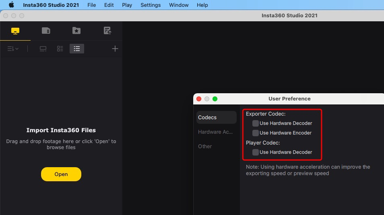
Task: Open the Window menu
Action: 179,5
